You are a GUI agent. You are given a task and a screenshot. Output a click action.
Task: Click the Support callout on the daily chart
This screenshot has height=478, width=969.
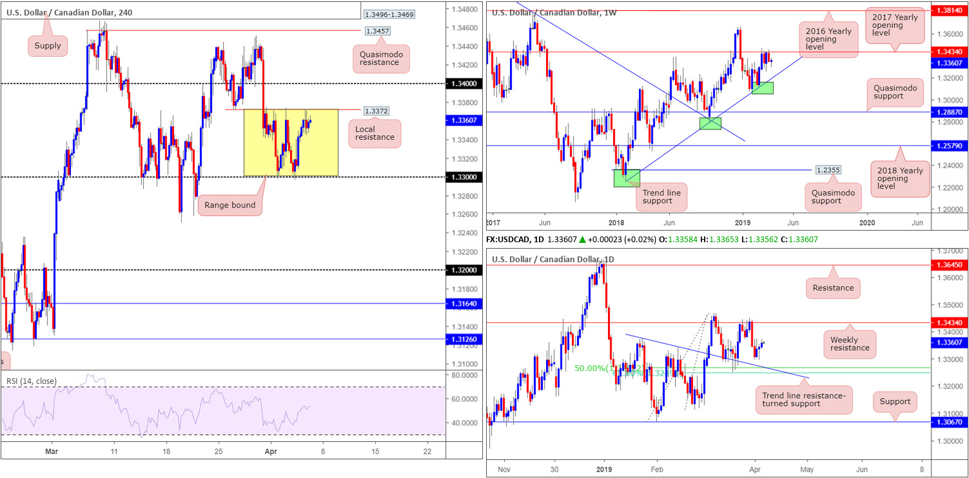pos(896,402)
